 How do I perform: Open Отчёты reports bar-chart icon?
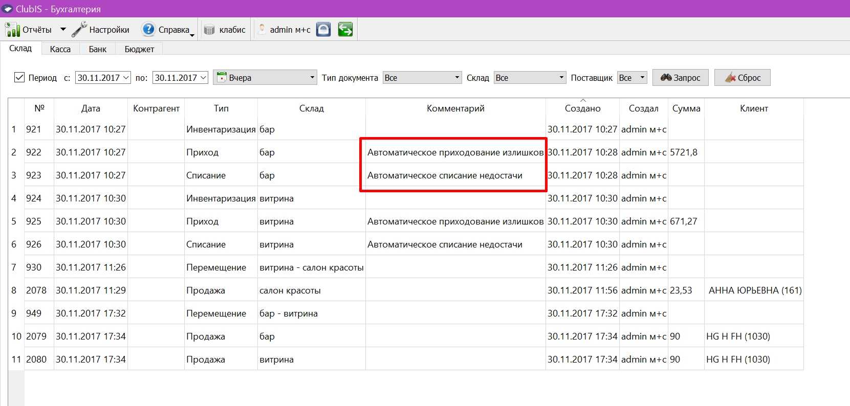tap(12, 30)
